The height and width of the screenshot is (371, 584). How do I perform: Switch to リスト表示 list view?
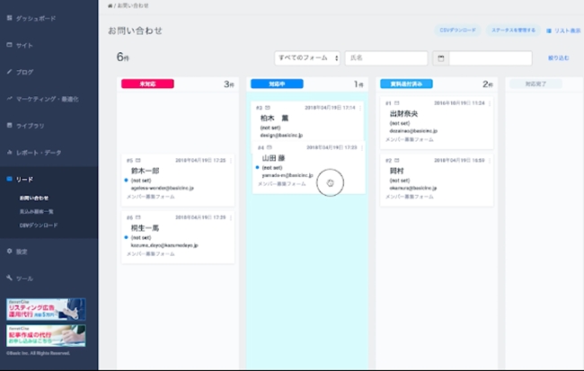coord(562,31)
